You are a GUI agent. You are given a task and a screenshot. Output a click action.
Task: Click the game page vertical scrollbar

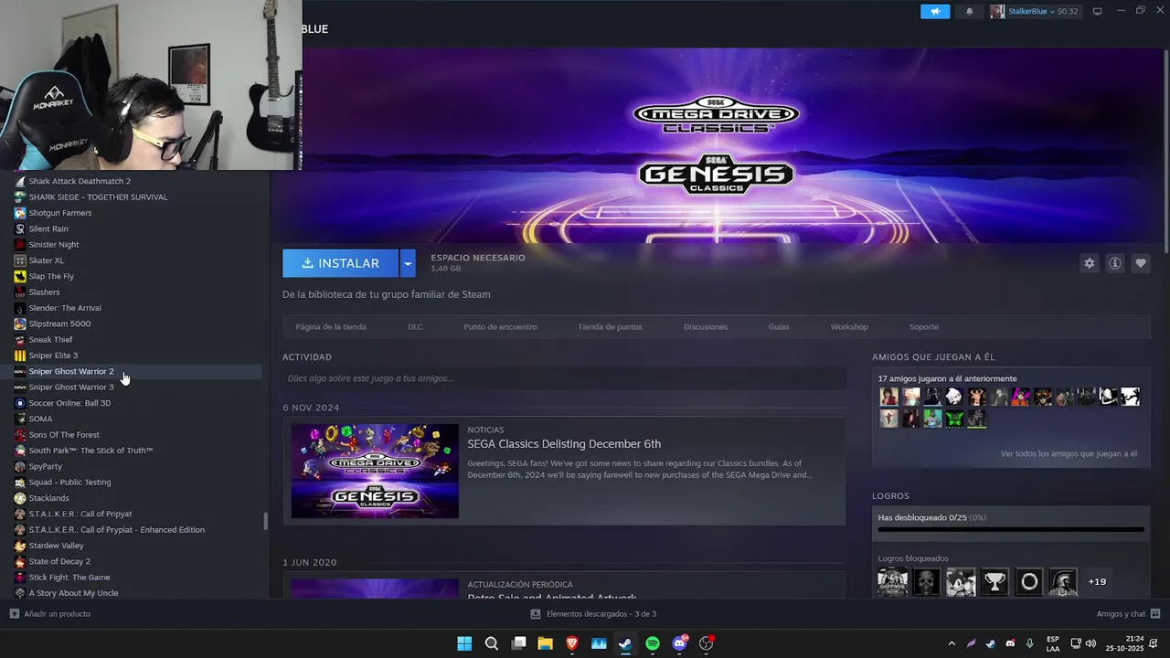1165,151
